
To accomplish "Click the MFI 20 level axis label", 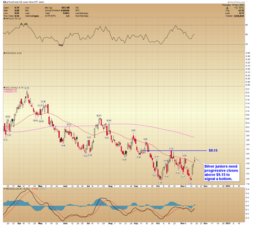I will pos(247,44).
